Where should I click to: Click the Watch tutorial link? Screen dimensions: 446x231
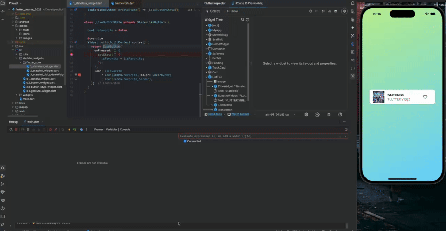pyautogui.click(x=240, y=114)
